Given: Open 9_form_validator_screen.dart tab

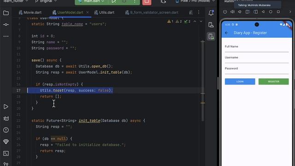Looking at the screenshot, I should point(152,12).
